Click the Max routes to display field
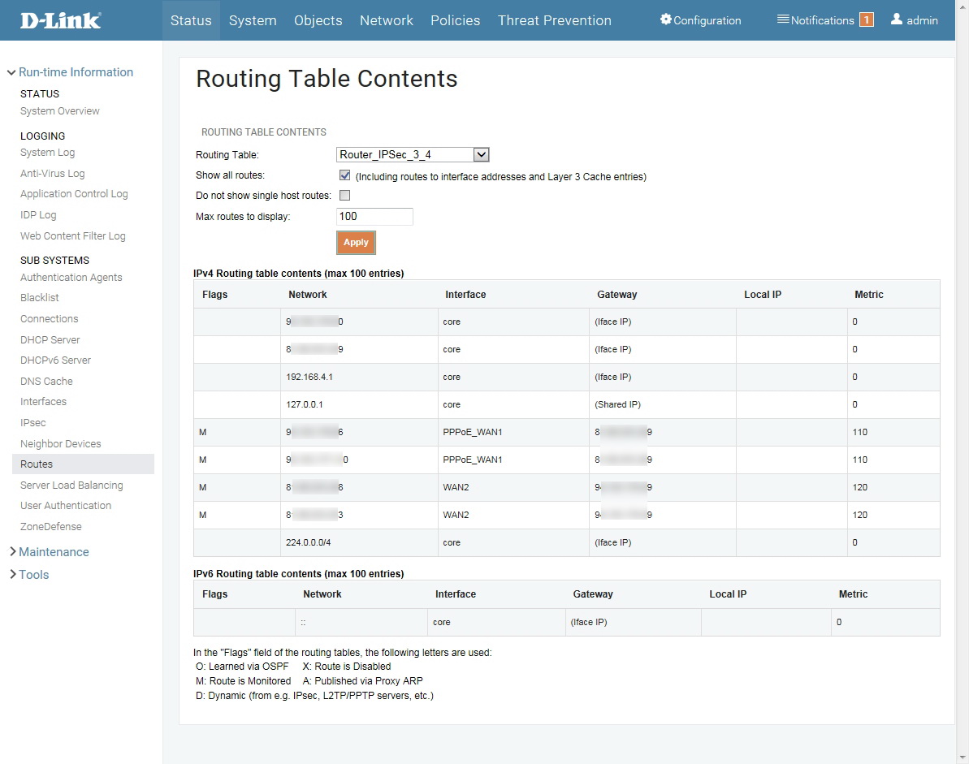 coord(374,217)
